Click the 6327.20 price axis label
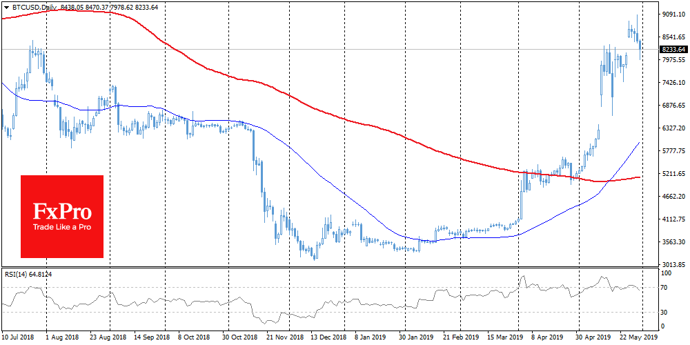Image resolution: width=690 pixels, height=345 pixels. [x=671, y=128]
